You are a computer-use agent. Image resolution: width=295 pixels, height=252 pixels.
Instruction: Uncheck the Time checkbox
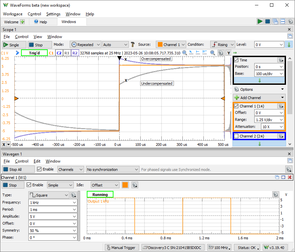pyautogui.click(x=236, y=60)
